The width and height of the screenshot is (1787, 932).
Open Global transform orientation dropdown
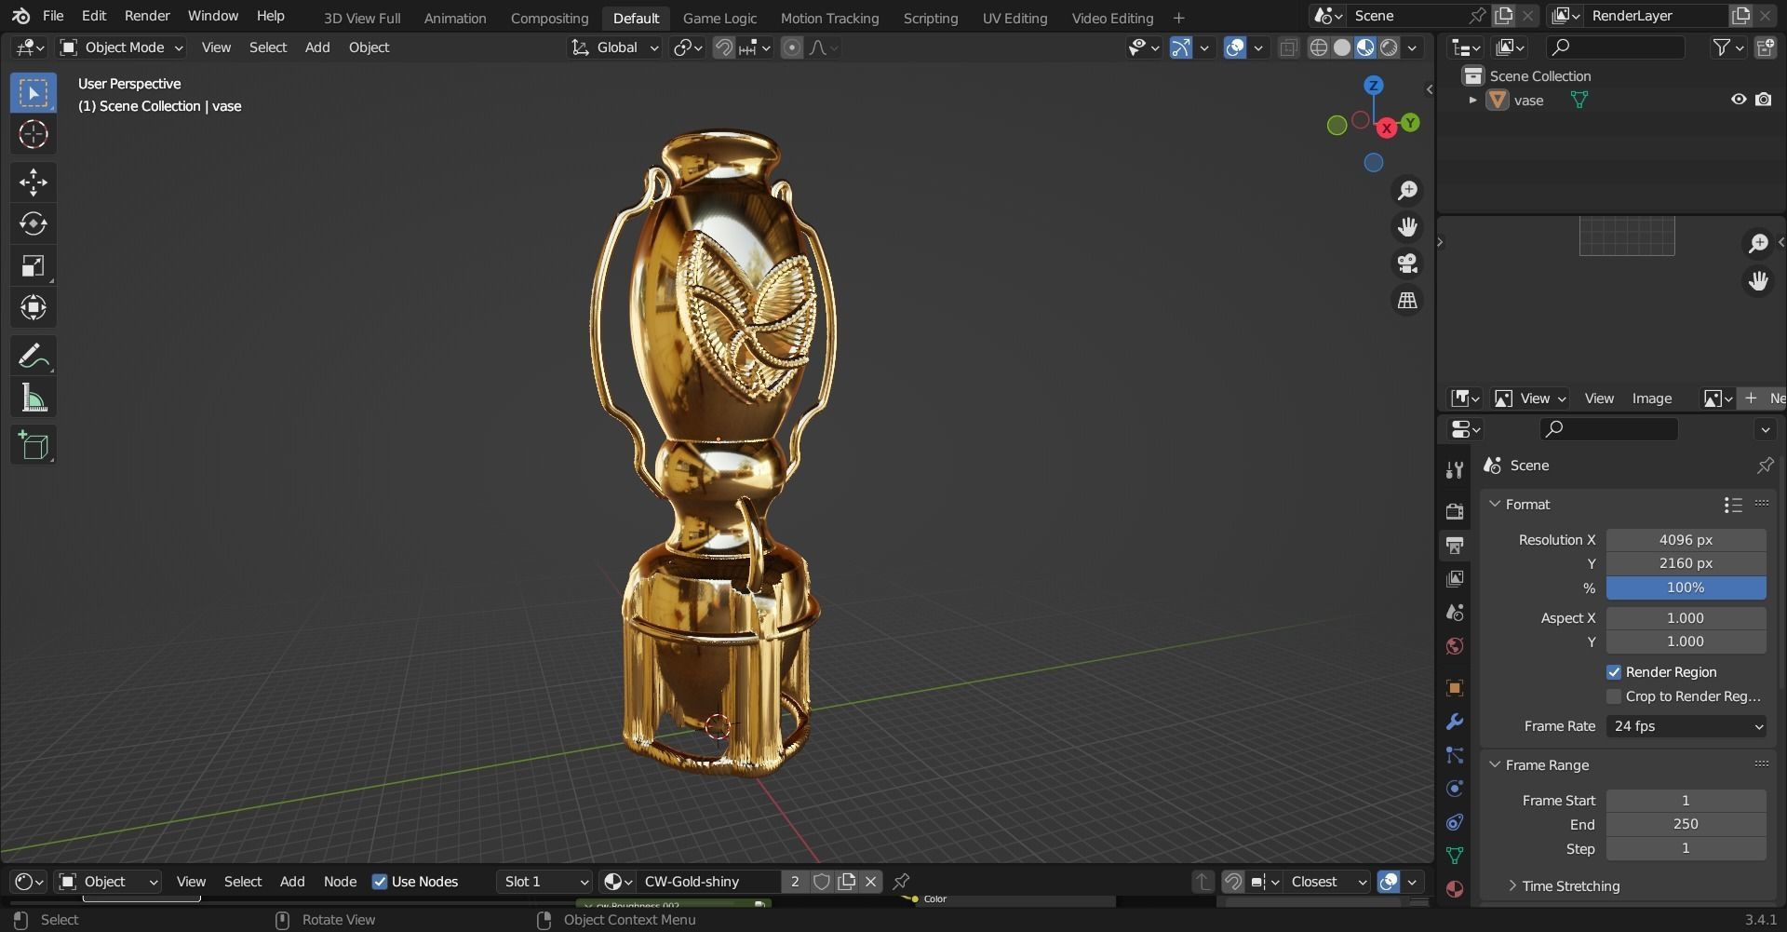coord(614,47)
